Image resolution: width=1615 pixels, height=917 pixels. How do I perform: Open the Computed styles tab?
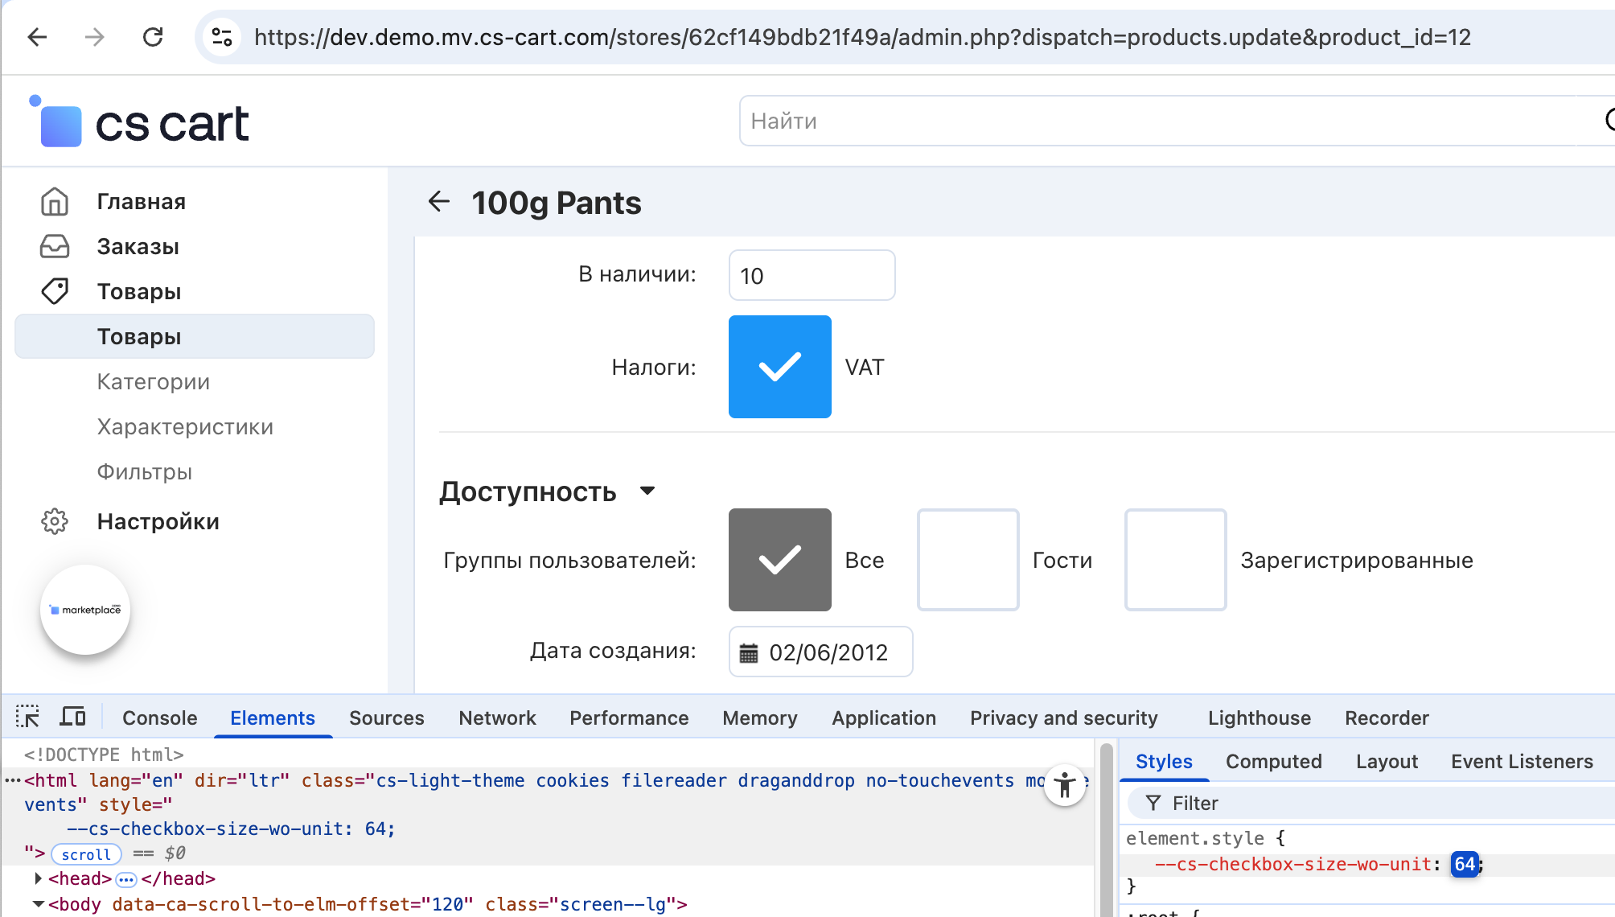coord(1273,761)
